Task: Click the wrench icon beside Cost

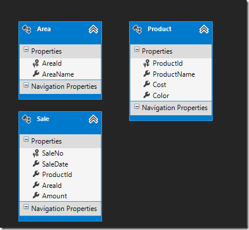Action: tap(146, 84)
